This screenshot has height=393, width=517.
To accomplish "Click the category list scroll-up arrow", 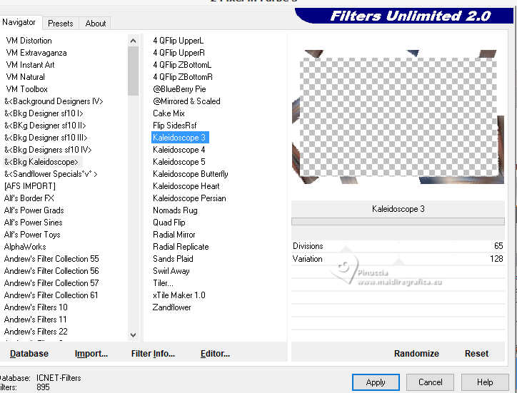I will pyautogui.click(x=134, y=41).
